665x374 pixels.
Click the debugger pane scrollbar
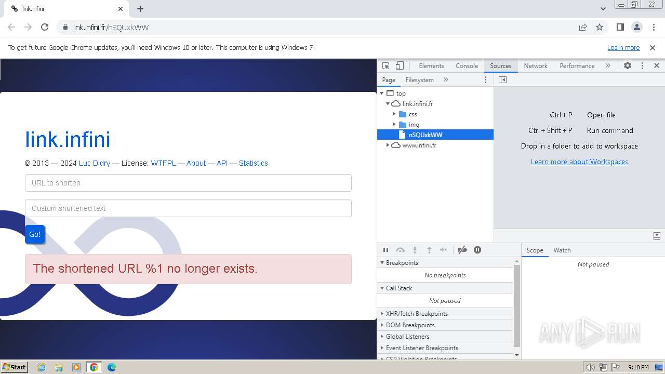click(x=516, y=306)
